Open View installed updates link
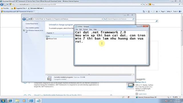 pyautogui.click(x=32, y=28)
